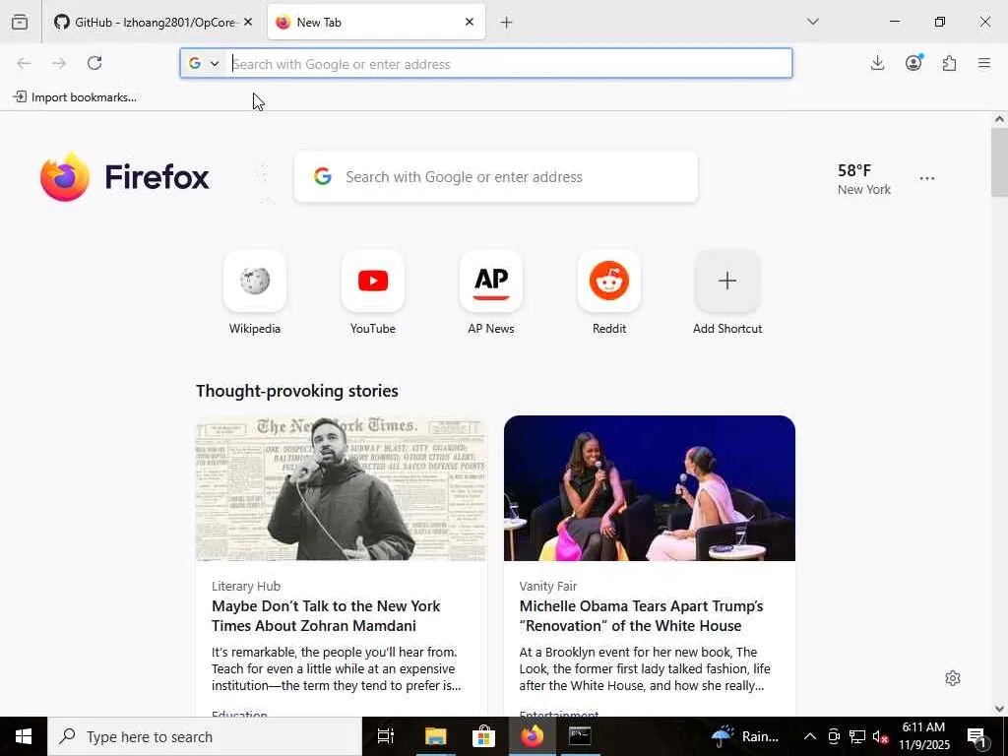Click Vanity Fair source label
Viewport: 1008px width, 756px height.
coord(548,586)
